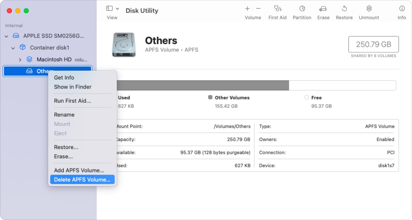The width and height of the screenshot is (412, 220).
Task: Click the Container disk1 cube icon
Action: 23,47
